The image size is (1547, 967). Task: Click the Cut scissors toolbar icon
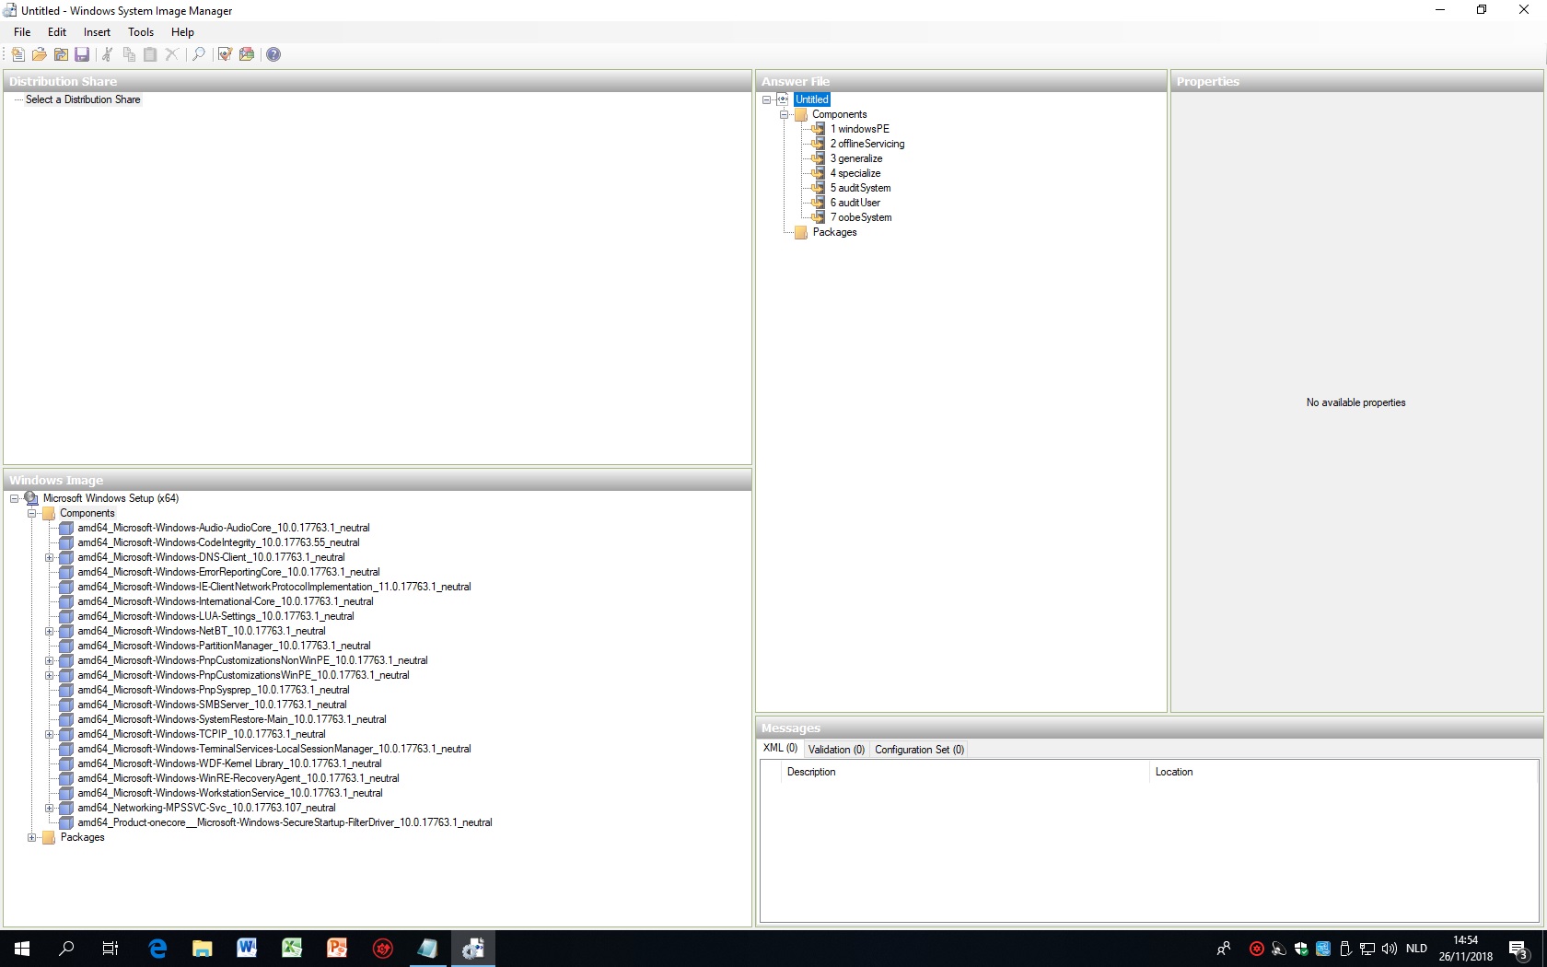108,54
